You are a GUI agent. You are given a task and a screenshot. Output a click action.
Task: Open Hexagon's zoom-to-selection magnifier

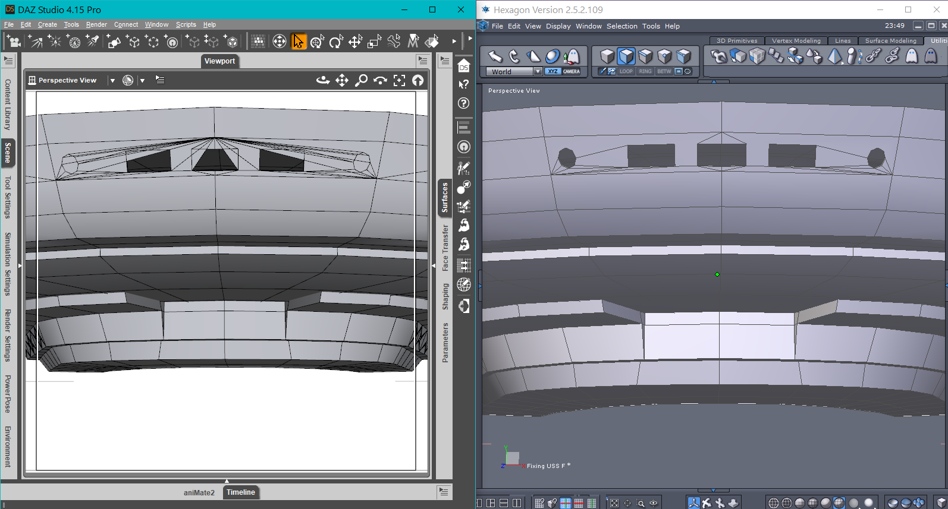tap(641, 503)
